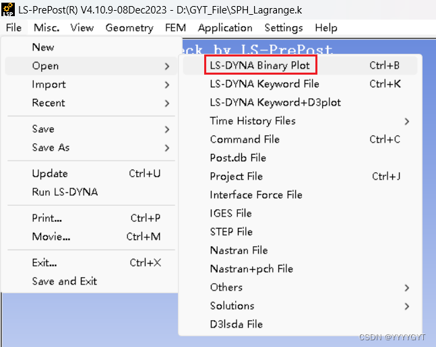Select Project File entry
The width and height of the screenshot is (436, 347).
coord(301,176)
